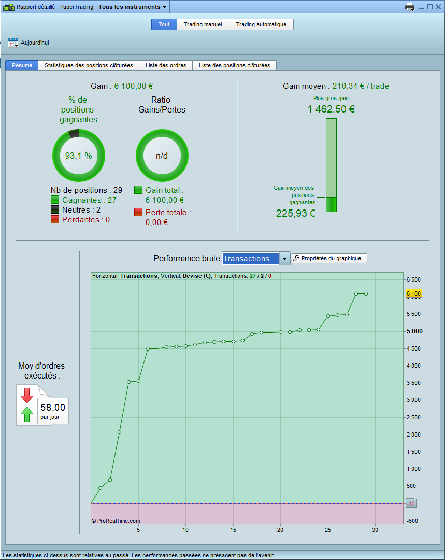Click the Perte totale 0,00 € value

pos(156,222)
